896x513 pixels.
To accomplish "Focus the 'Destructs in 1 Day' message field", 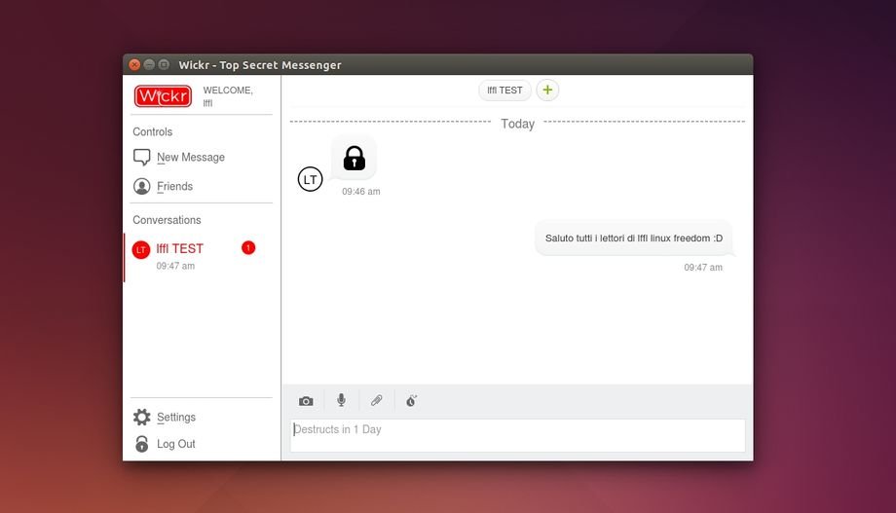I will coord(518,436).
